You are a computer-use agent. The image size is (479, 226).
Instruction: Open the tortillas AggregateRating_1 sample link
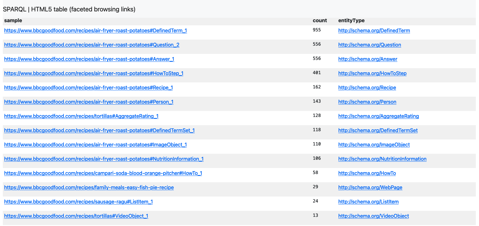[81, 116]
